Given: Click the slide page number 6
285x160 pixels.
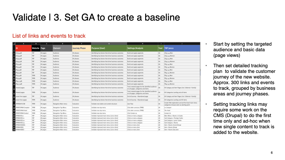Looking at the screenshot, I should 271,153.
